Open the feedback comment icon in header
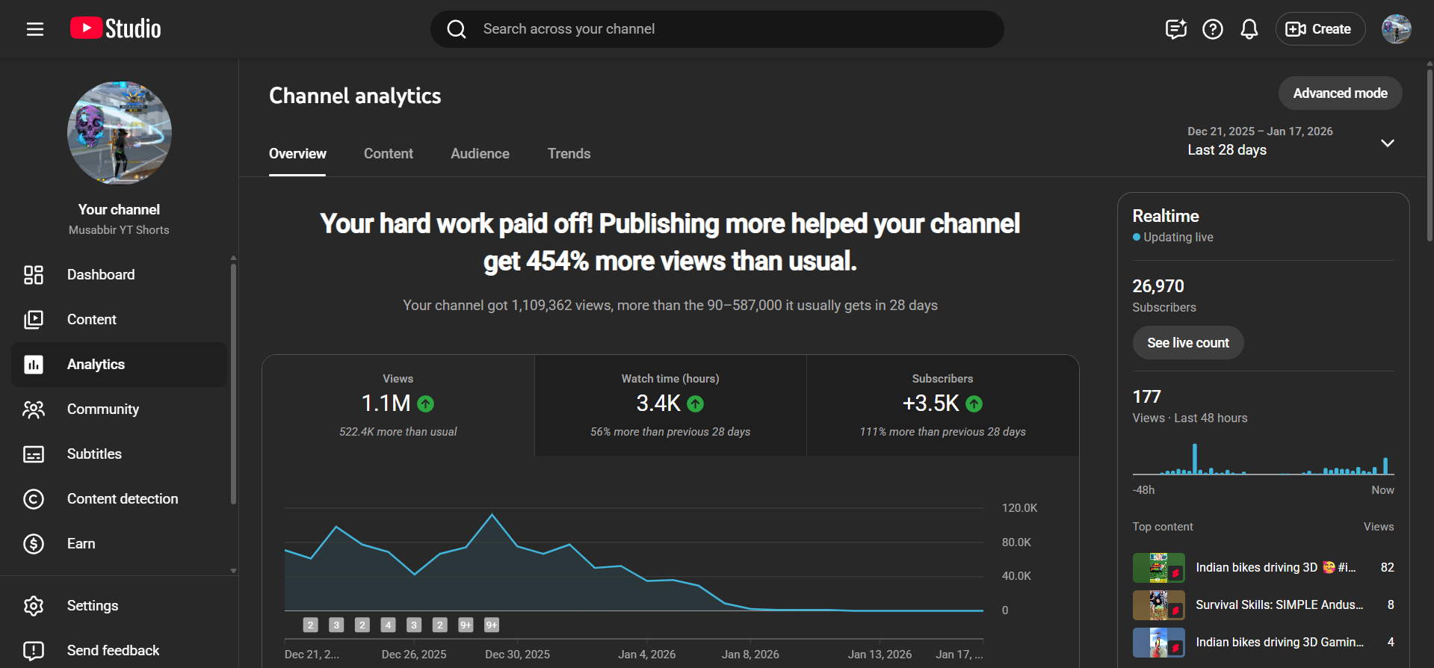The image size is (1434, 668). [1175, 29]
